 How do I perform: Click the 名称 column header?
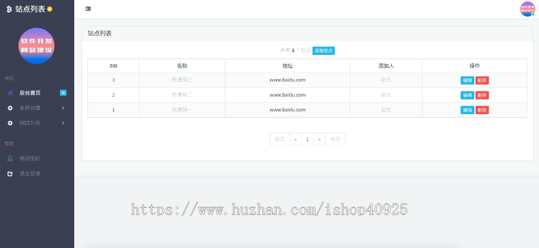click(182, 66)
